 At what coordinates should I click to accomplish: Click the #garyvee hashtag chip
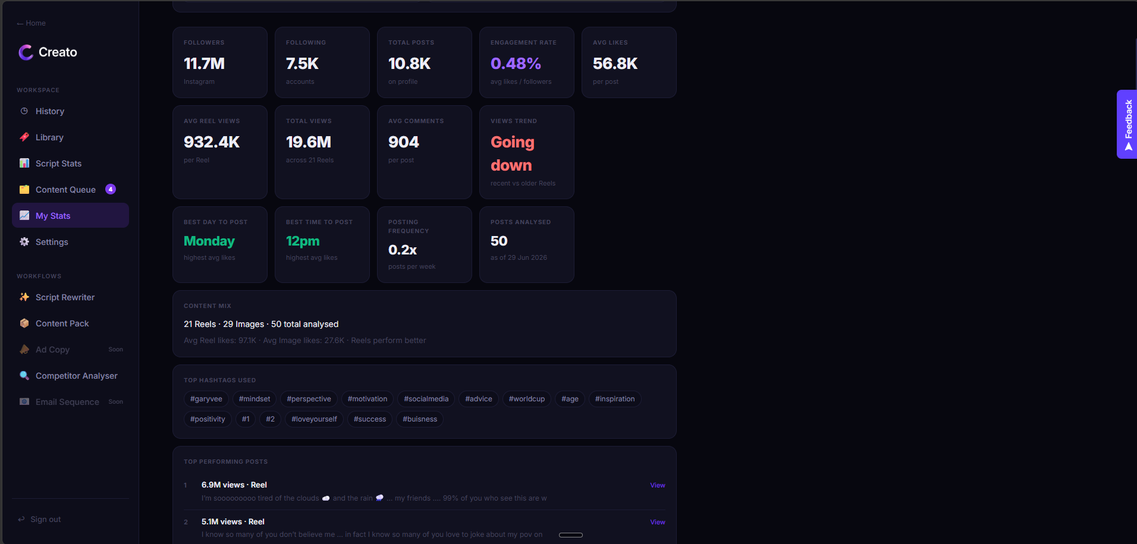point(206,399)
